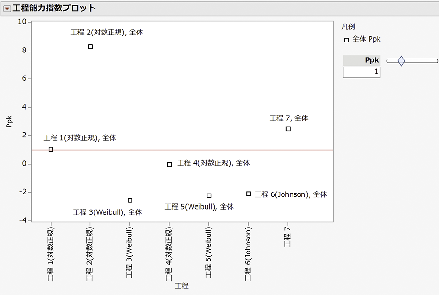439x295 pixels.
Task: Click the X-axis tick label 工程 5(Weibull)
Action: [208, 252]
